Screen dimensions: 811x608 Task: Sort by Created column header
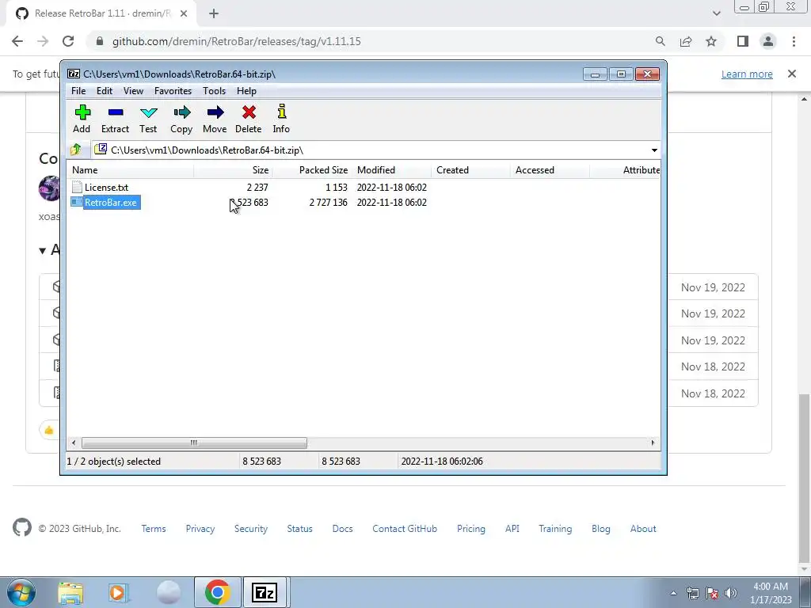470,170
